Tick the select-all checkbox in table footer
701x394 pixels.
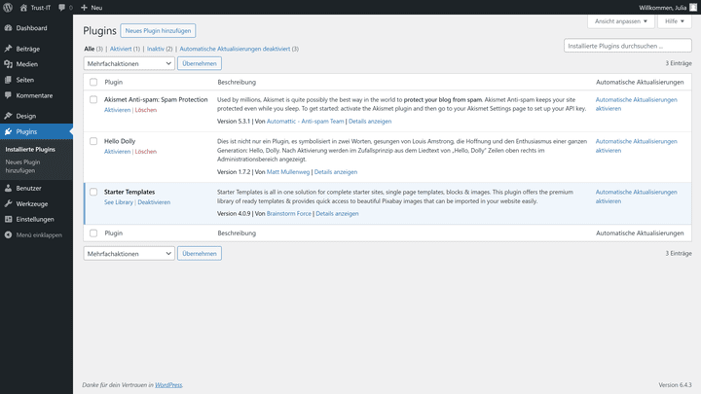point(93,233)
